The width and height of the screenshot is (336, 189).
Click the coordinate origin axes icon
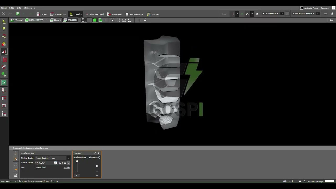tap(129, 20)
